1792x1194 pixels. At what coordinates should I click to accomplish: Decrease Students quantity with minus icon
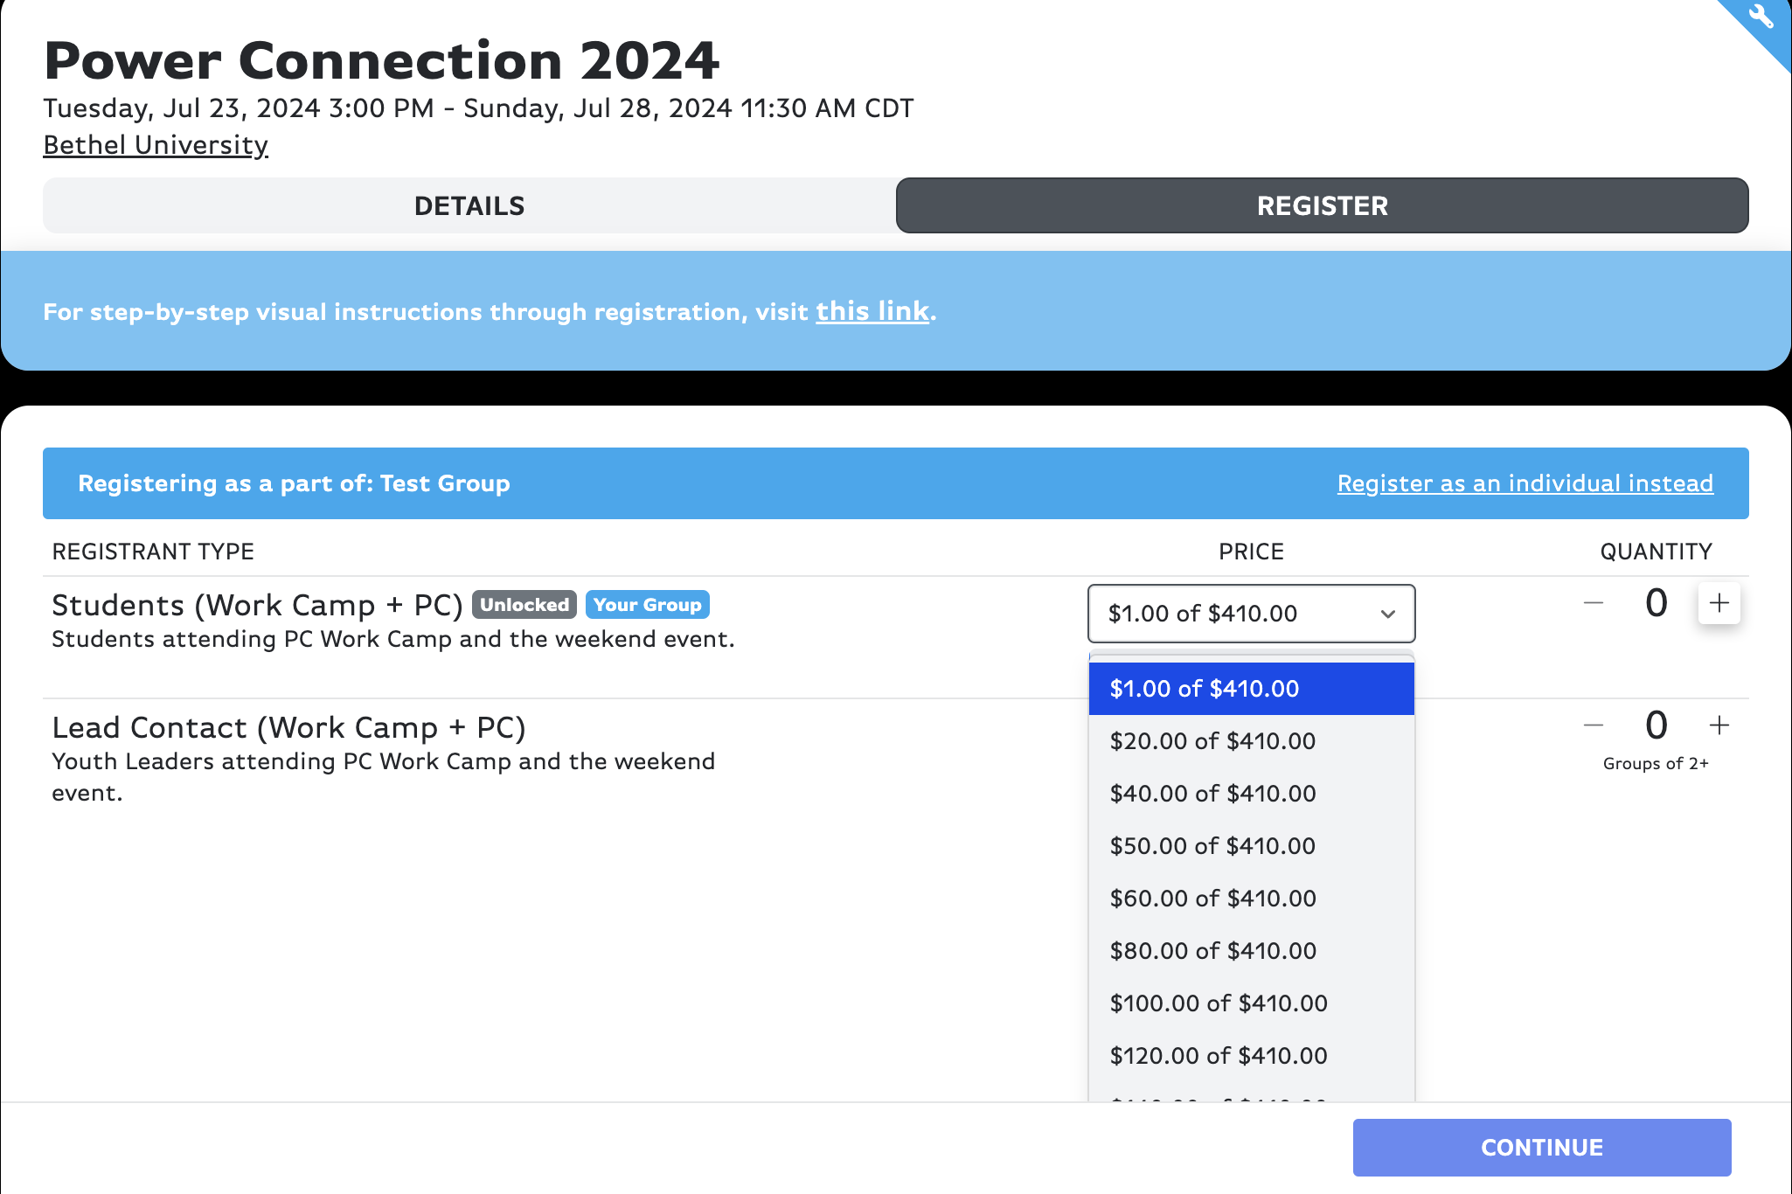tap(1594, 603)
